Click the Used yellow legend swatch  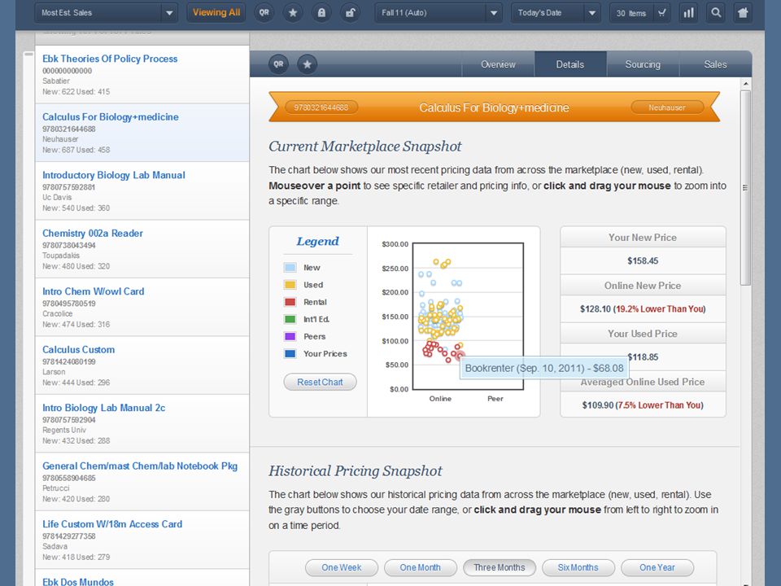290,285
